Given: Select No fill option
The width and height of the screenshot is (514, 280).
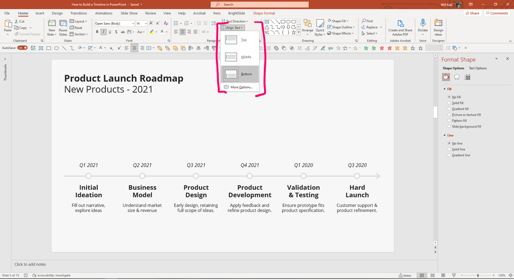Looking at the screenshot, I should click(455, 97).
